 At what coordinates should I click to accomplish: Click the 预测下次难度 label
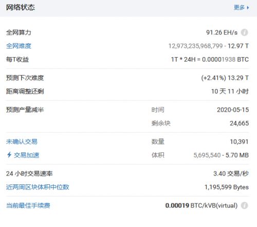(x=25, y=78)
